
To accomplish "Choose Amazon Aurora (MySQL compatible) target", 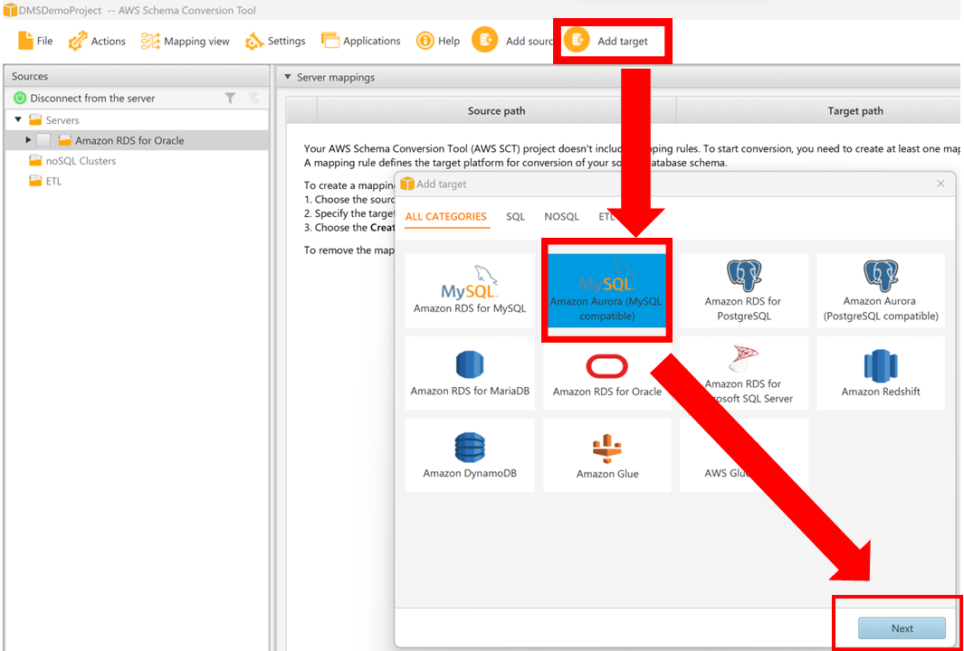I will [606, 290].
